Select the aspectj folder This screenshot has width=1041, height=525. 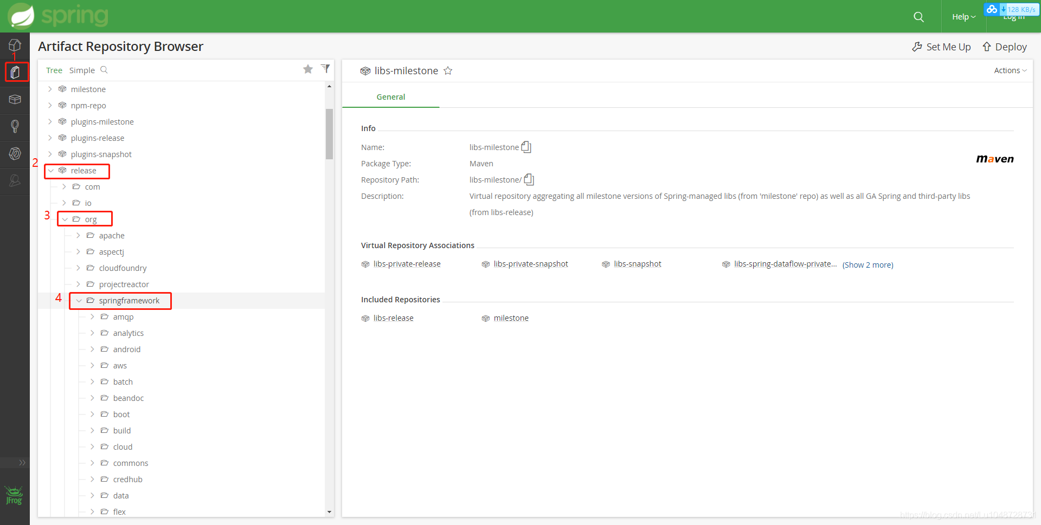(x=111, y=252)
